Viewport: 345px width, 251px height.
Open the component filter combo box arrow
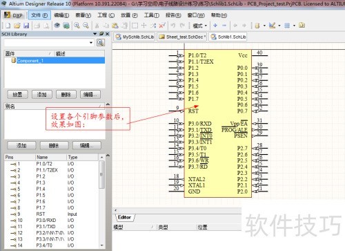click(91, 42)
